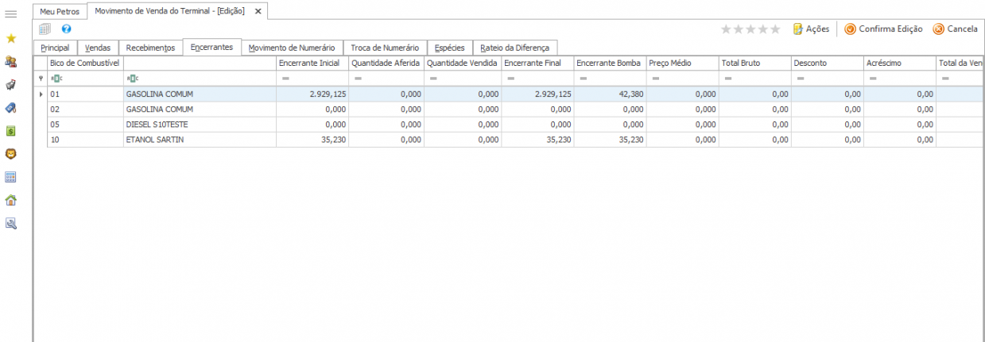Sort by Bico de Combustível column header
The height and width of the screenshot is (342, 985).
pos(85,63)
